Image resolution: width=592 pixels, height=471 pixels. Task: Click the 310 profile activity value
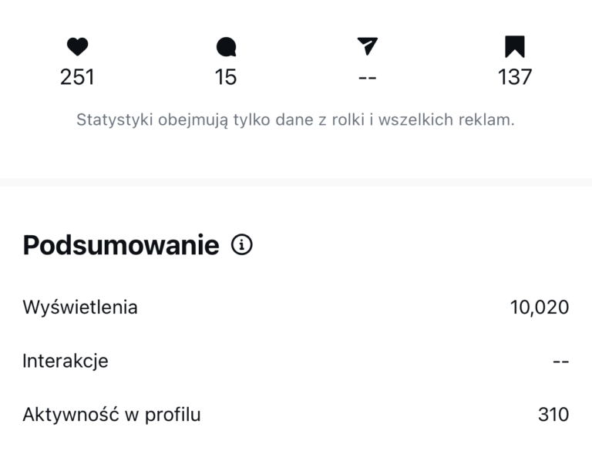(553, 415)
